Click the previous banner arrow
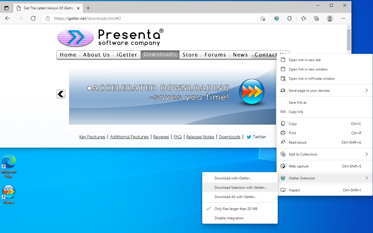The image size is (373, 233). (61, 94)
